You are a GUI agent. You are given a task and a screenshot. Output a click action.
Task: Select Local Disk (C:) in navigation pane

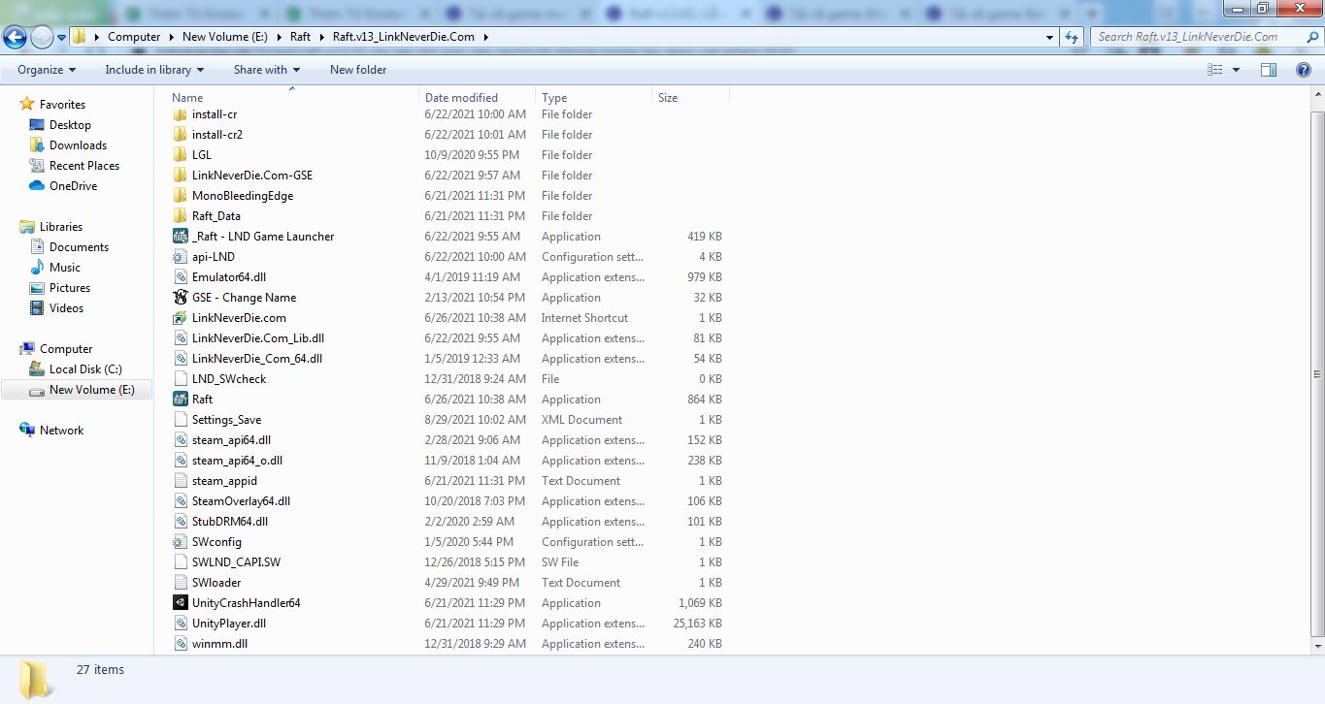[85, 369]
